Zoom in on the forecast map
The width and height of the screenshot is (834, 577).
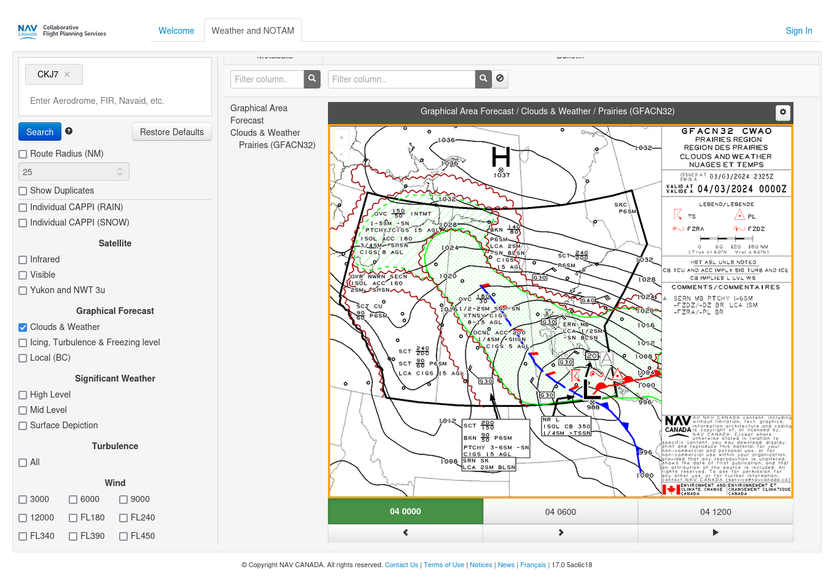[341, 138]
